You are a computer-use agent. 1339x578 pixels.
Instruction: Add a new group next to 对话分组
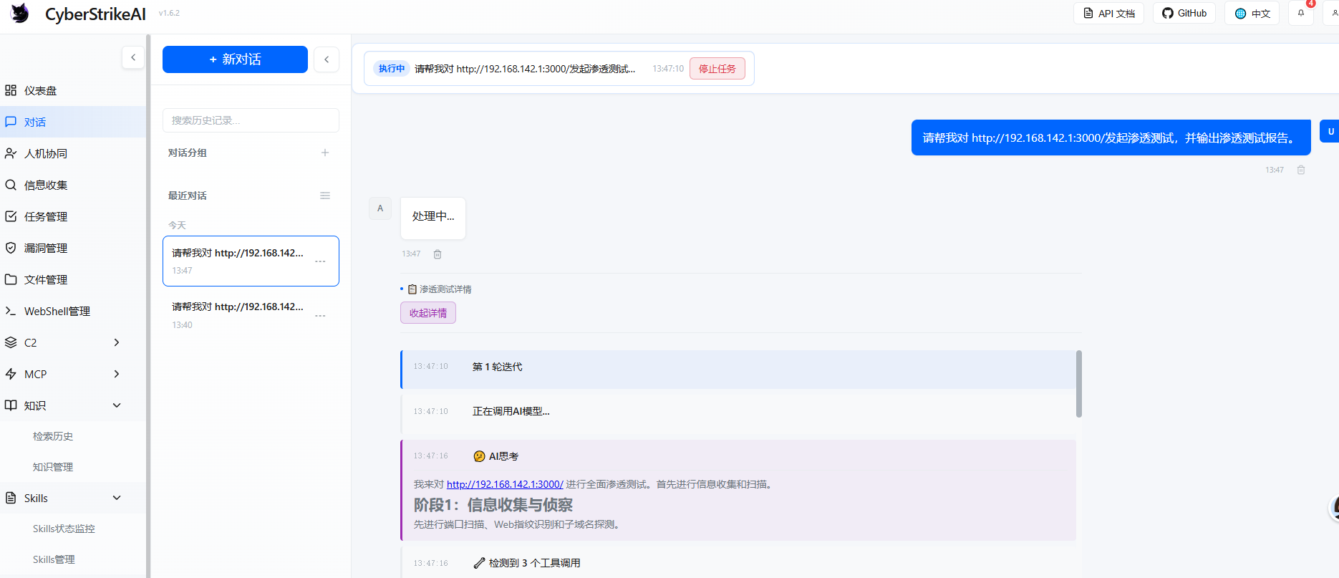pyautogui.click(x=325, y=153)
